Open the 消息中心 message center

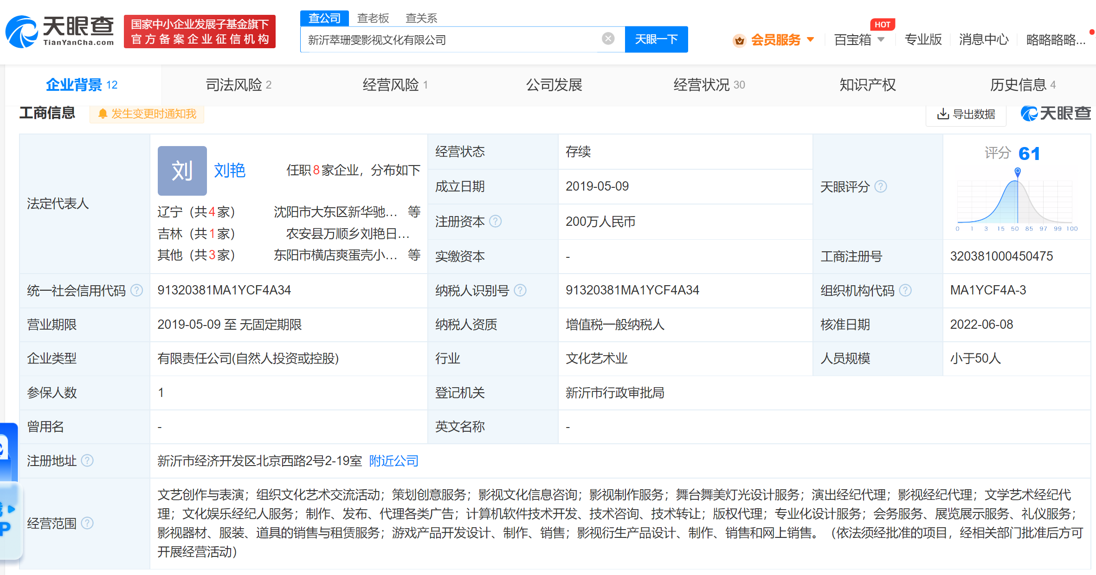pos(983,39)
